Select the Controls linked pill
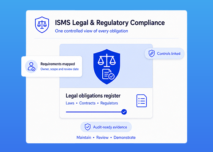The width and height of the screenshot is (213, 152). point(164,54)
